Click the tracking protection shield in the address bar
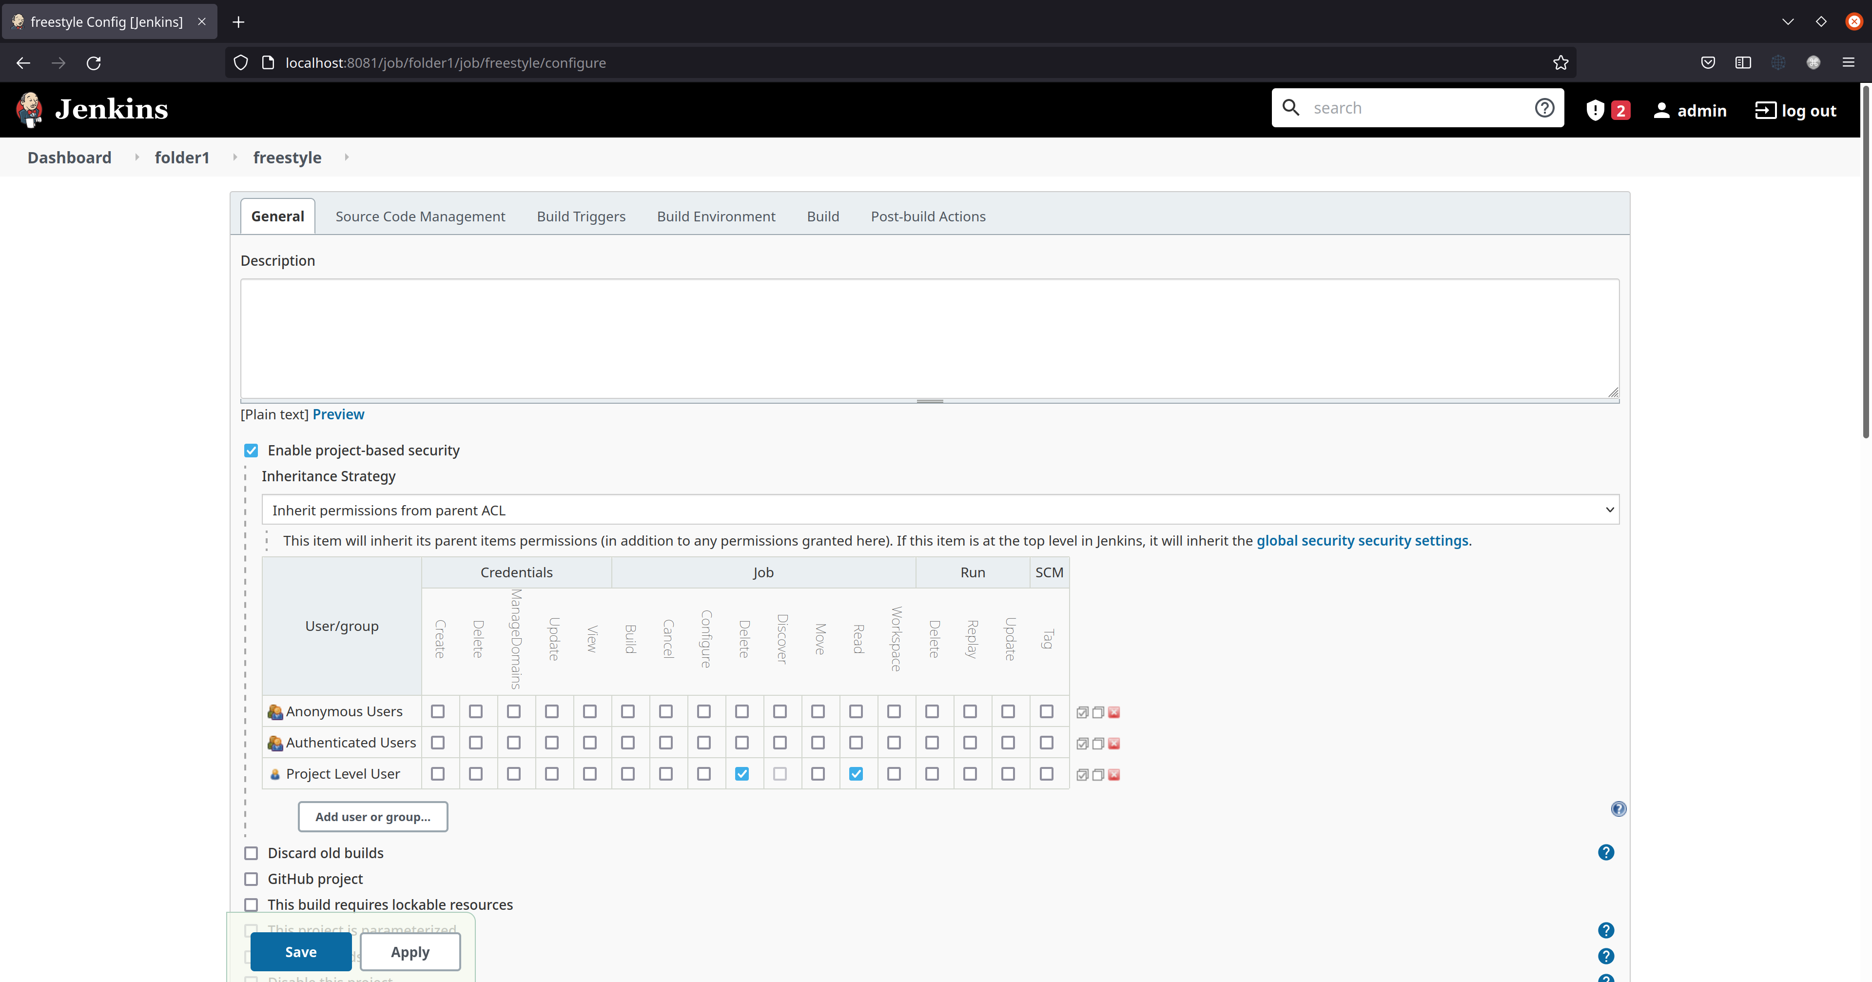1872x982 pixels. [240, 62]
